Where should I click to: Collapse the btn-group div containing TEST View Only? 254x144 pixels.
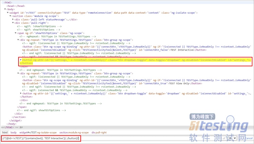18,73
